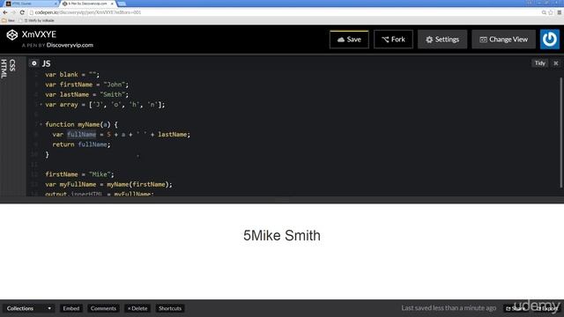
Task: Click the line 'firstName = "Mike";'
Action: 79,174
